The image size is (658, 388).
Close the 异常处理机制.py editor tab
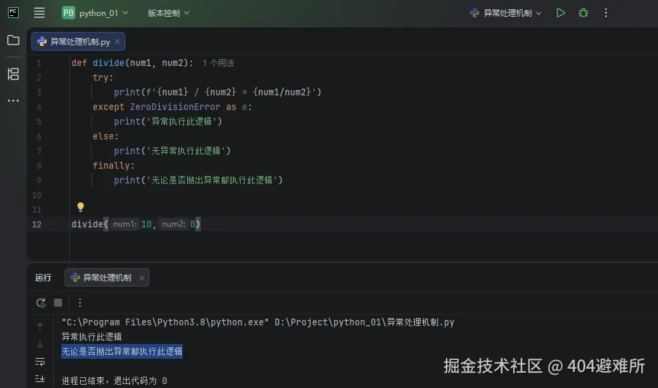pos(117,41)
